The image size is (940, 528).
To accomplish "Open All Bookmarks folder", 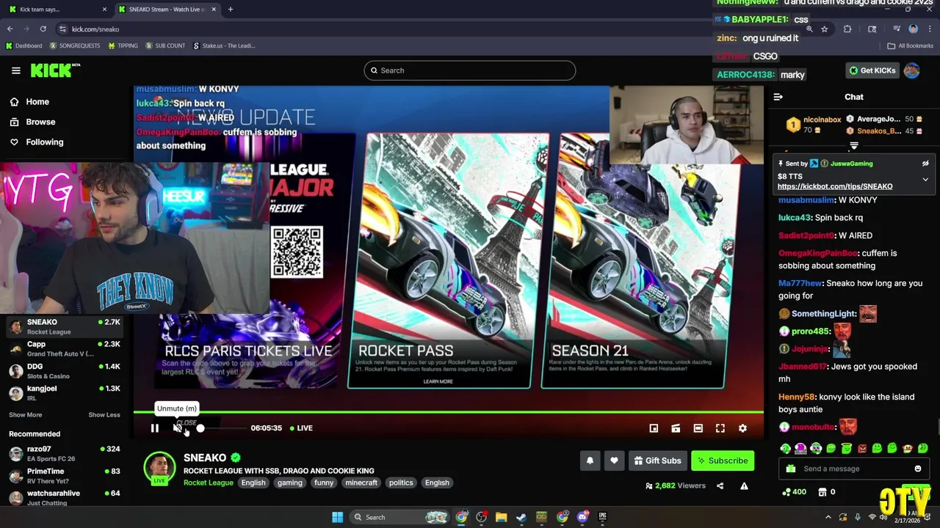I will [910, 45].
